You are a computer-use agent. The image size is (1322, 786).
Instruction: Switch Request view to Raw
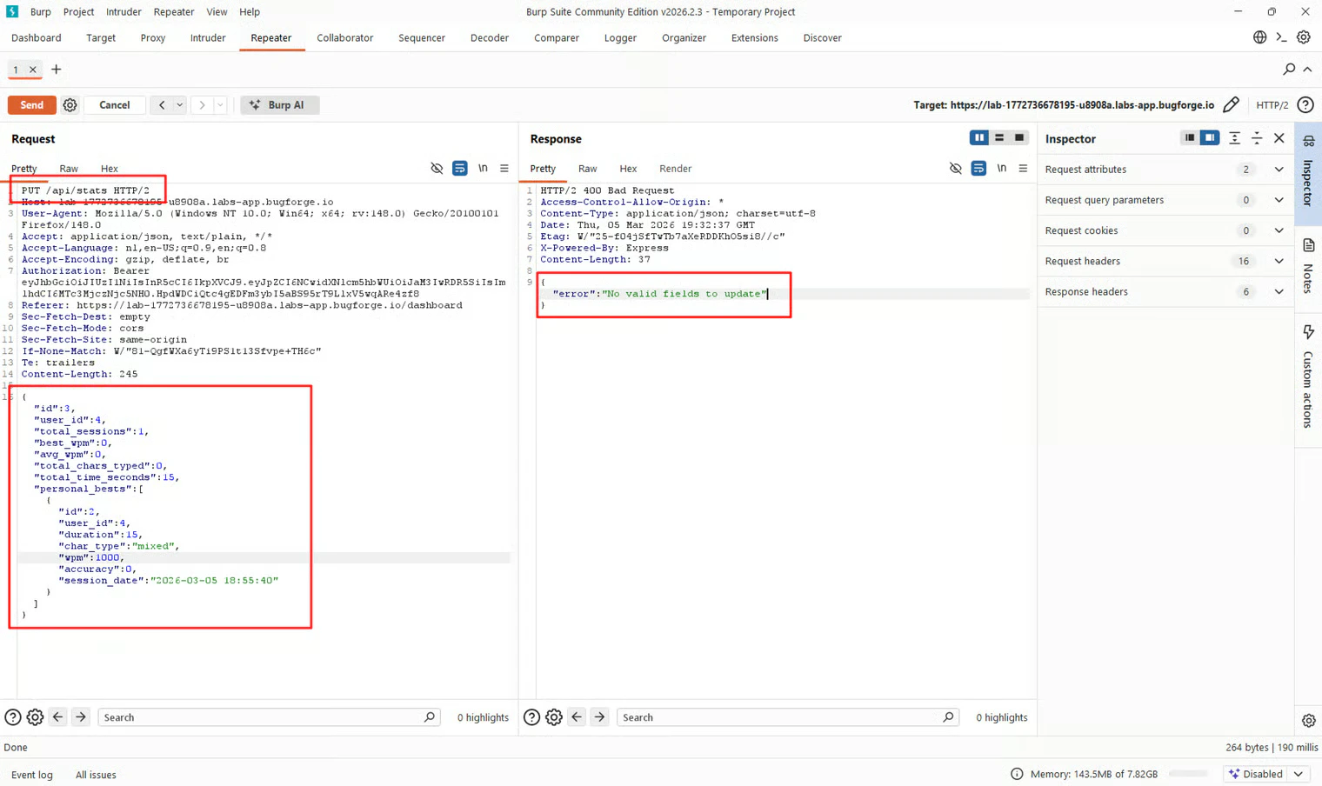pos(69,169)
